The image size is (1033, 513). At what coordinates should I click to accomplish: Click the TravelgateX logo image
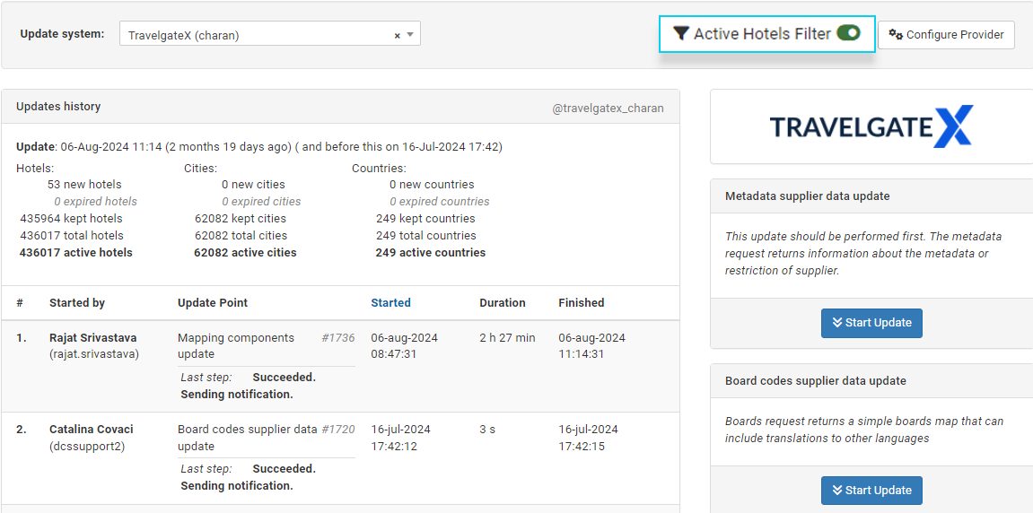coord(871,126)
